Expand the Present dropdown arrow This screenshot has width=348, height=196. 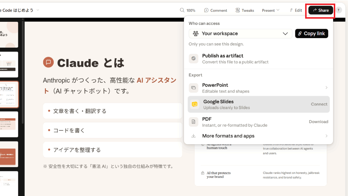click(278, 10)
